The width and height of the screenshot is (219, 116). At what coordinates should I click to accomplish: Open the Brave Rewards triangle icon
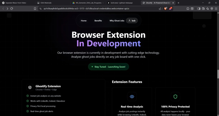point(170,9)
